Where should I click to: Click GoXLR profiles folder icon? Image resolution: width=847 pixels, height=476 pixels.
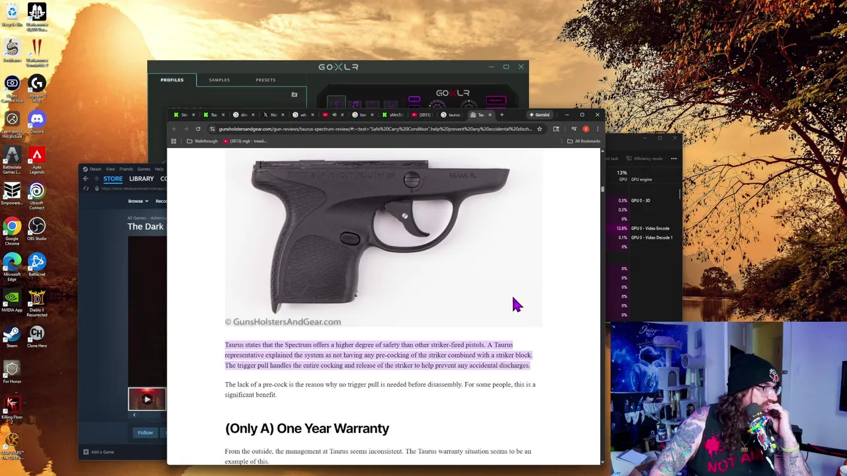tap(294, 95)
